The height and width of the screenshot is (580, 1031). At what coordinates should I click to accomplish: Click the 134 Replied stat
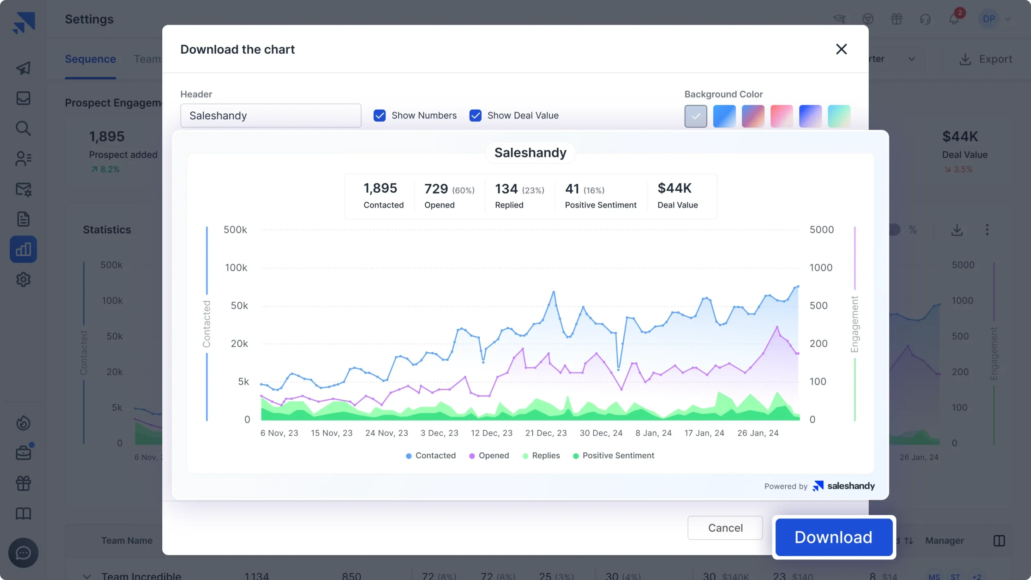(x=520, y=195)
